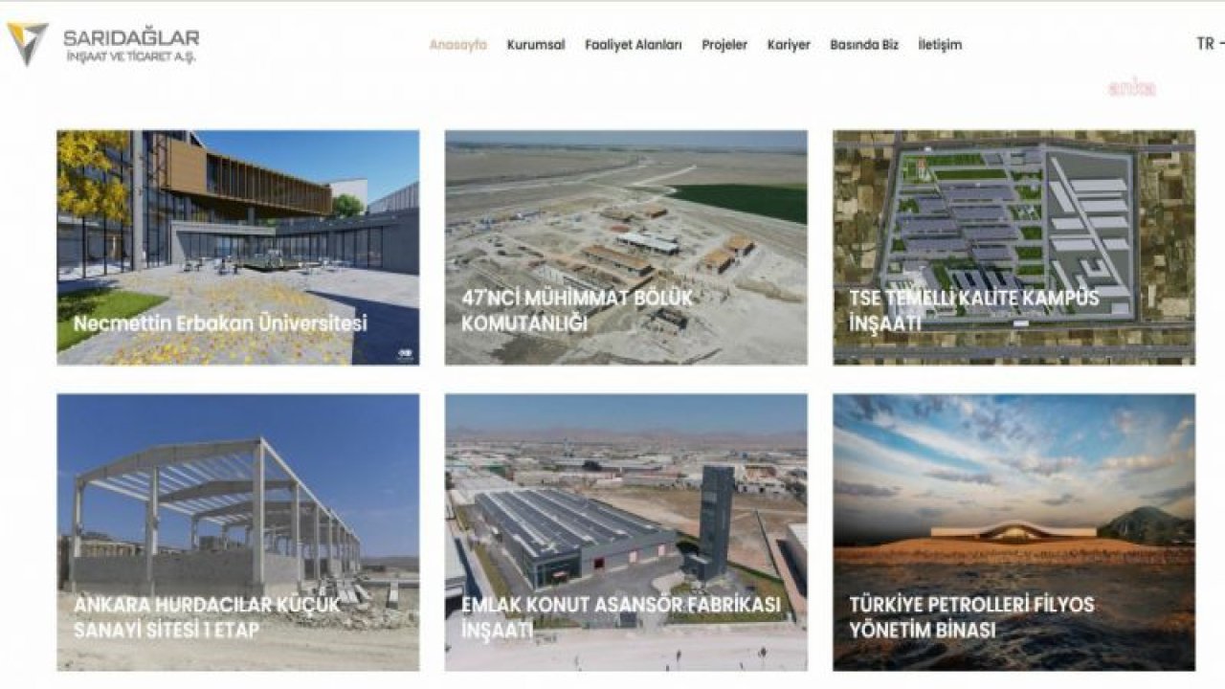Screen dimensions: 1225x689
Task: Open the Faaliyet Alanları menu
Action: pos(634,45)
